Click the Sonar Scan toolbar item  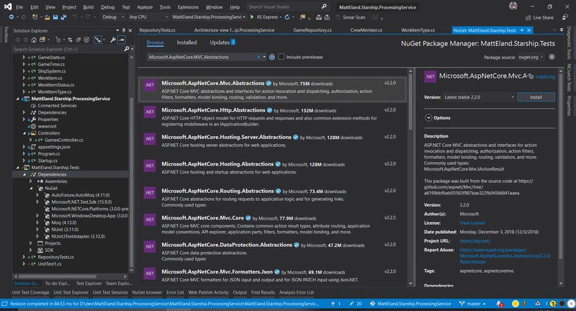(351, 17)
